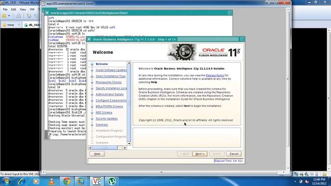Click the Oracle installer window's maximize icon

coord(242,39)
